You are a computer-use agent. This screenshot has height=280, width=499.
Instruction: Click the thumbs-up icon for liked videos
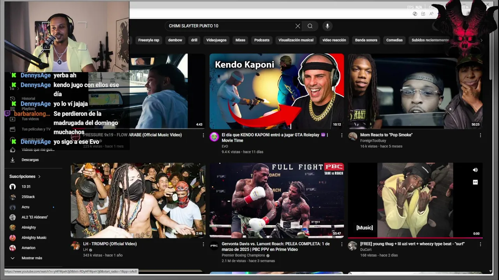point(12,150)
